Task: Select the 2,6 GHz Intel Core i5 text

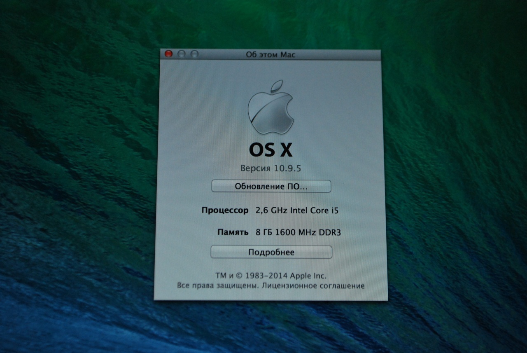Action: click(x=297, y=210)
